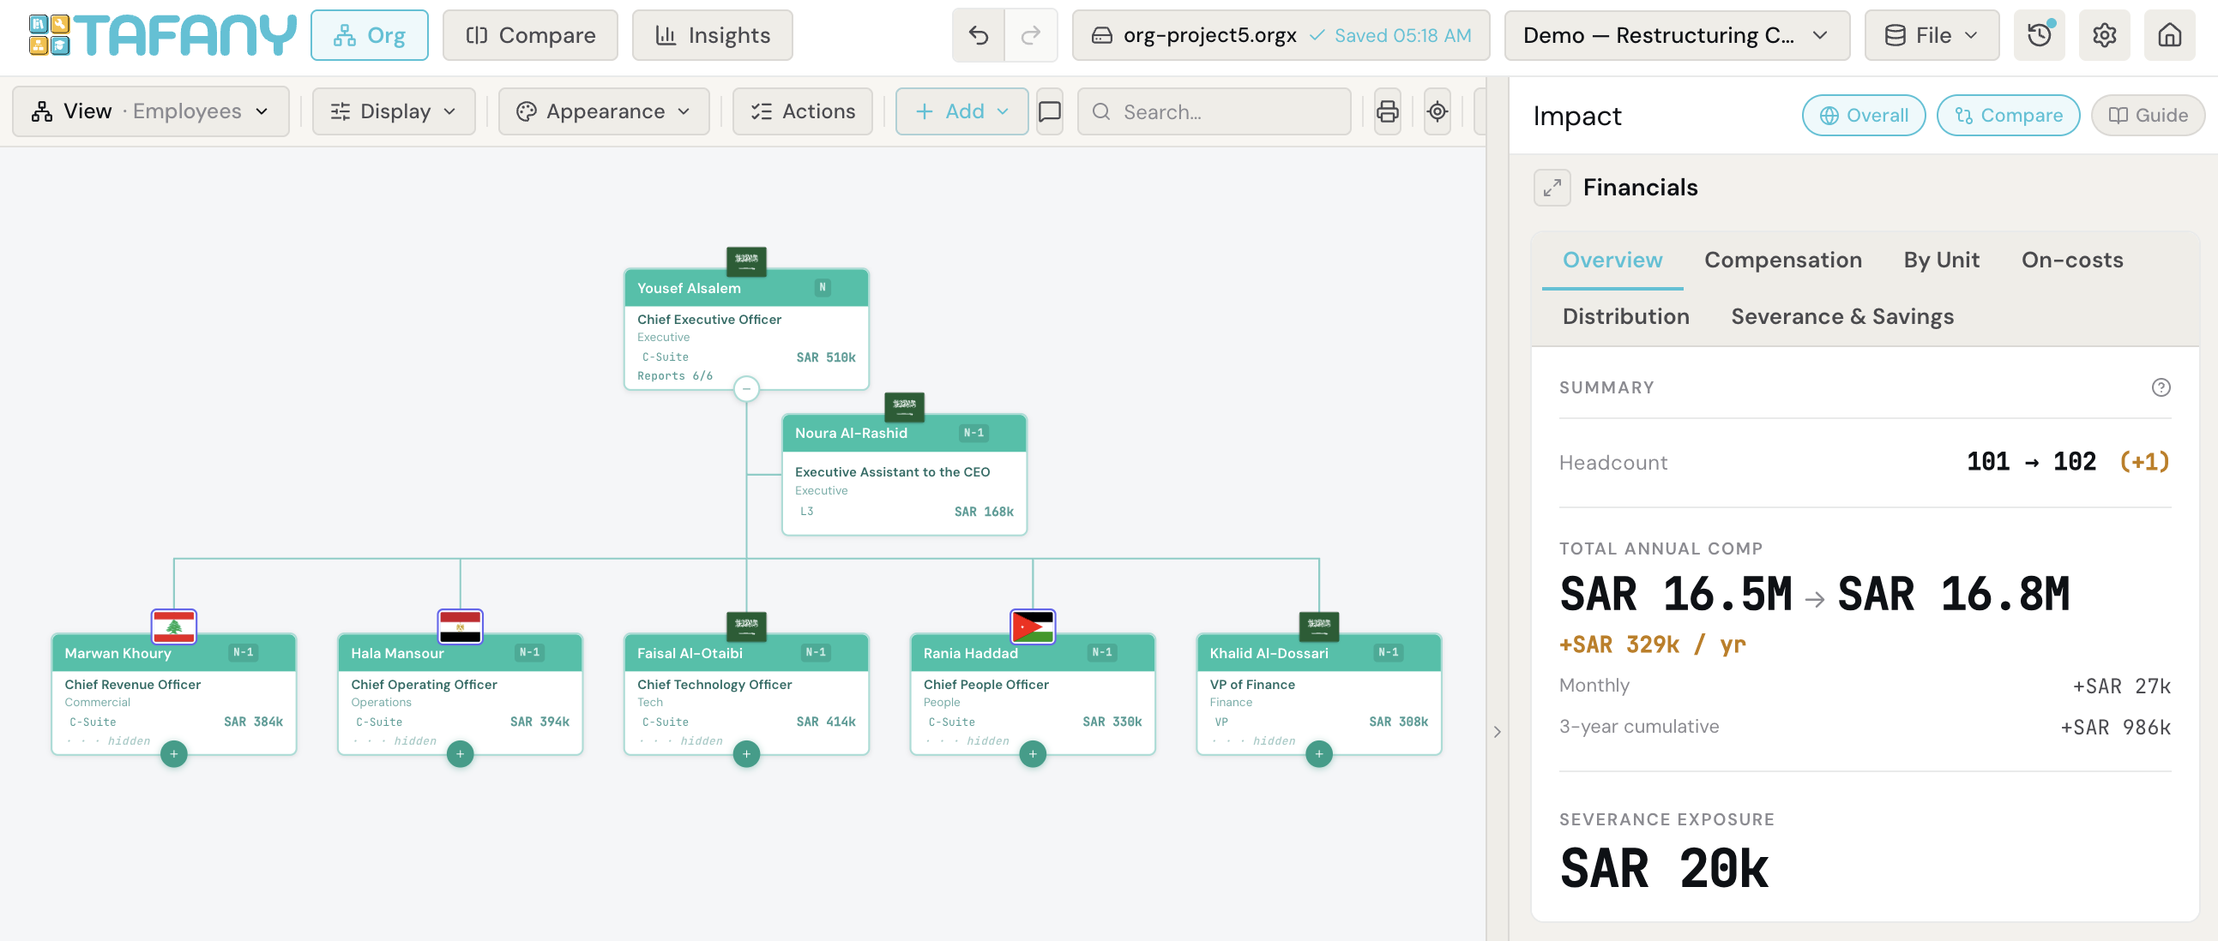2218x941 pixels.
Task: Switch to the Compare view
Action: [x=530, y=35]
